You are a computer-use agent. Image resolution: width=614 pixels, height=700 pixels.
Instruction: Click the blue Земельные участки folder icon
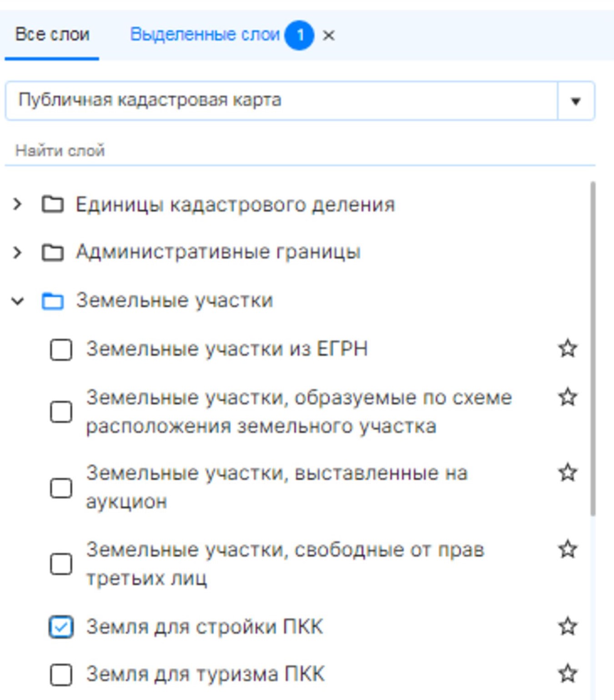click(53, 301)
